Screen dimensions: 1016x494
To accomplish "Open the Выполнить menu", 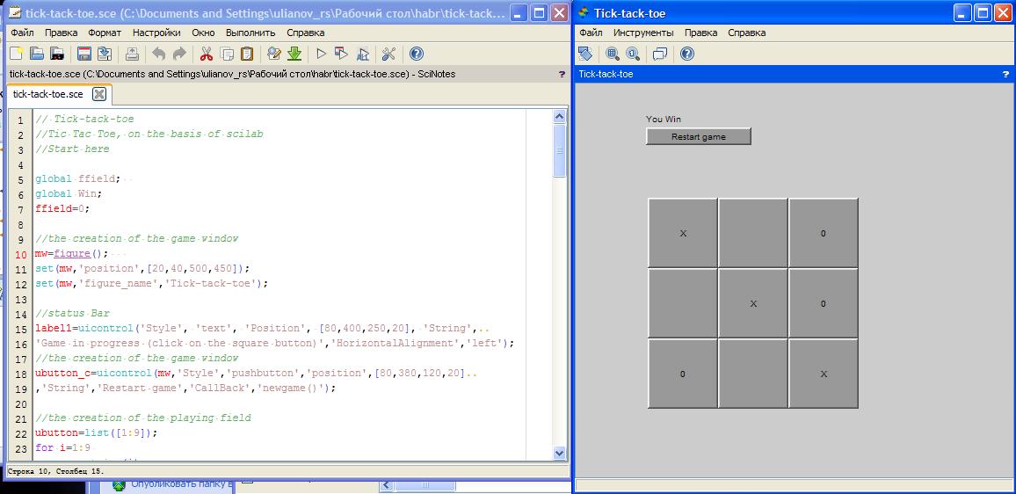I will point(250,33).
